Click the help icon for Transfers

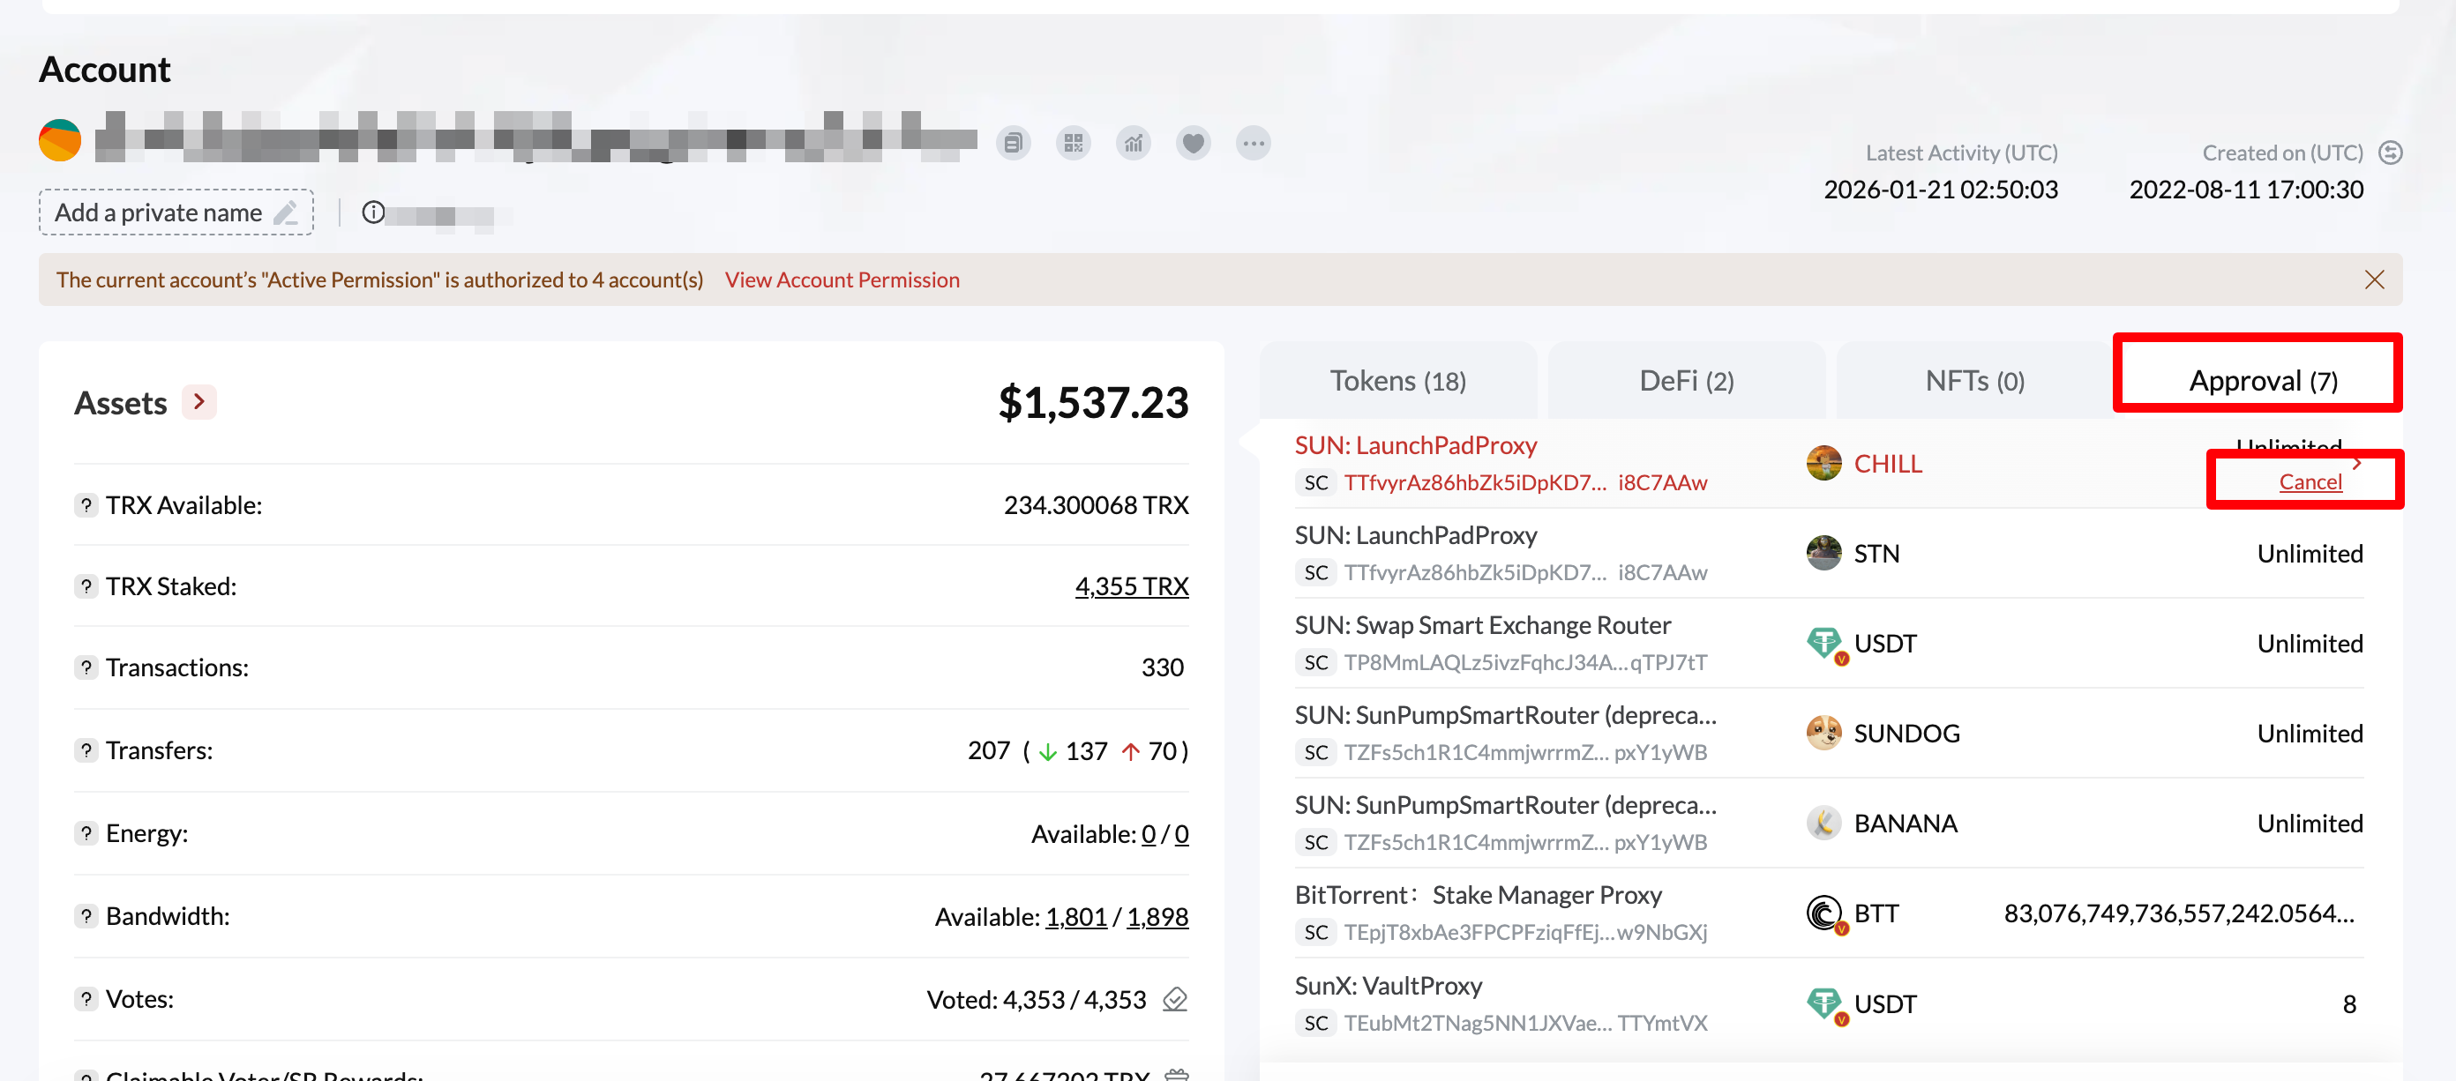pos(86,749)
